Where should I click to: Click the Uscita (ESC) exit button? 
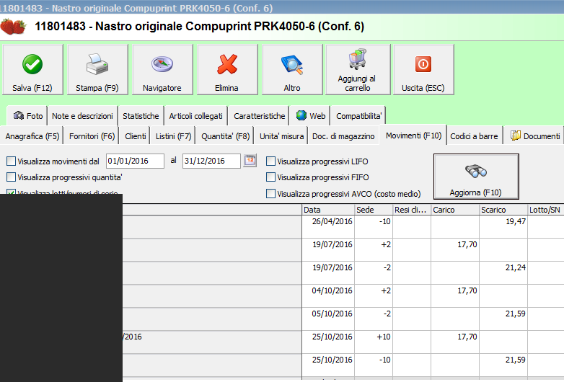[x=423, y=70]
